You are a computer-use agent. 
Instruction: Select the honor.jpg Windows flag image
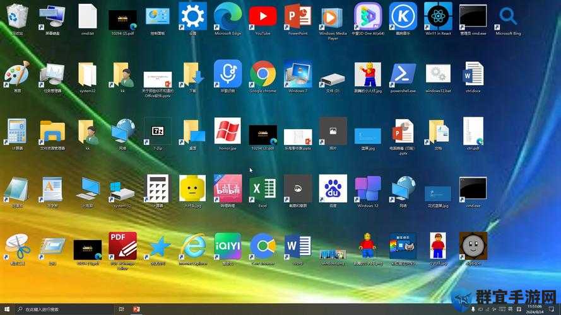pyautogui.click(x=228, y=131)
